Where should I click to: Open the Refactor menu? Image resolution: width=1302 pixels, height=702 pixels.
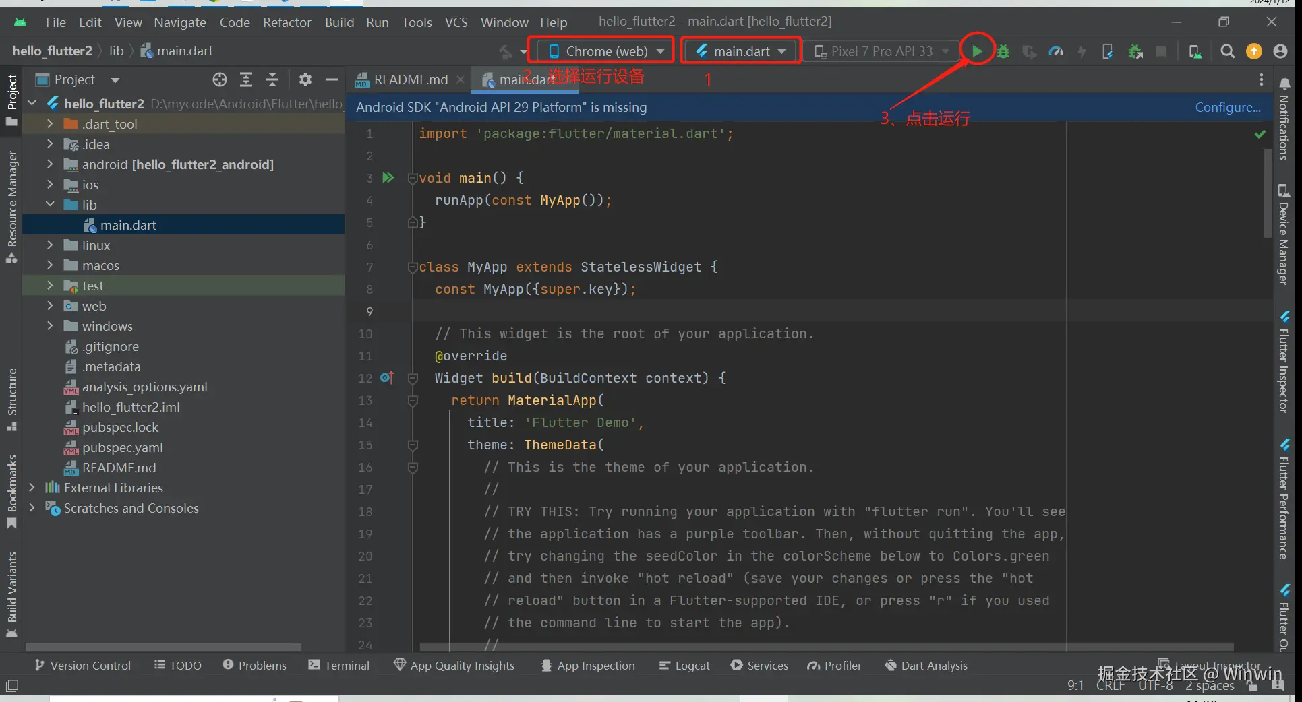pyautogui.click(x=287, y=22)
